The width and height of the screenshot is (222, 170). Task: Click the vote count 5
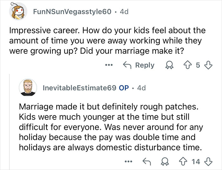(198, 65)
